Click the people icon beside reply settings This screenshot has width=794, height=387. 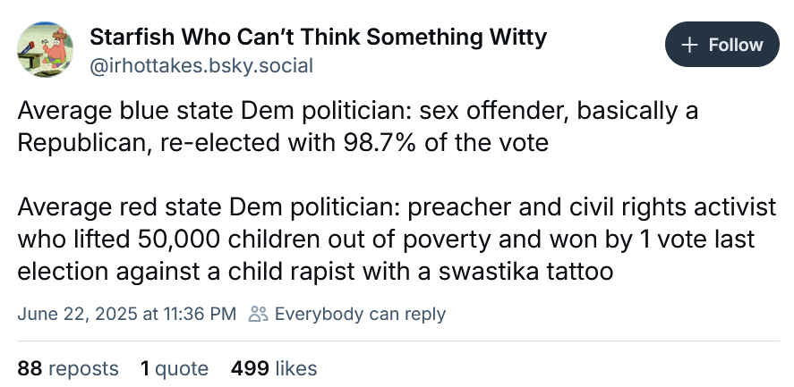[258, 314]
